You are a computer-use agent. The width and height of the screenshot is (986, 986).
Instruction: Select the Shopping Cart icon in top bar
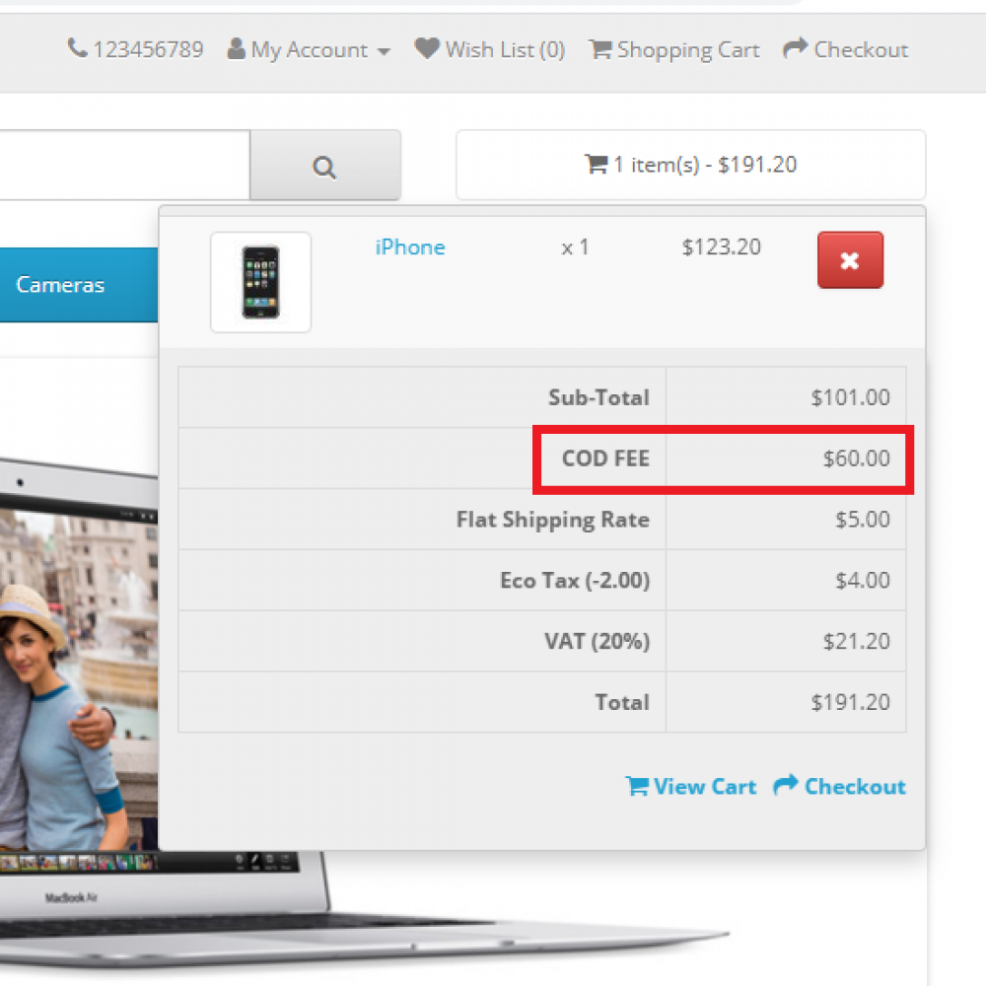tap(599, 48)
